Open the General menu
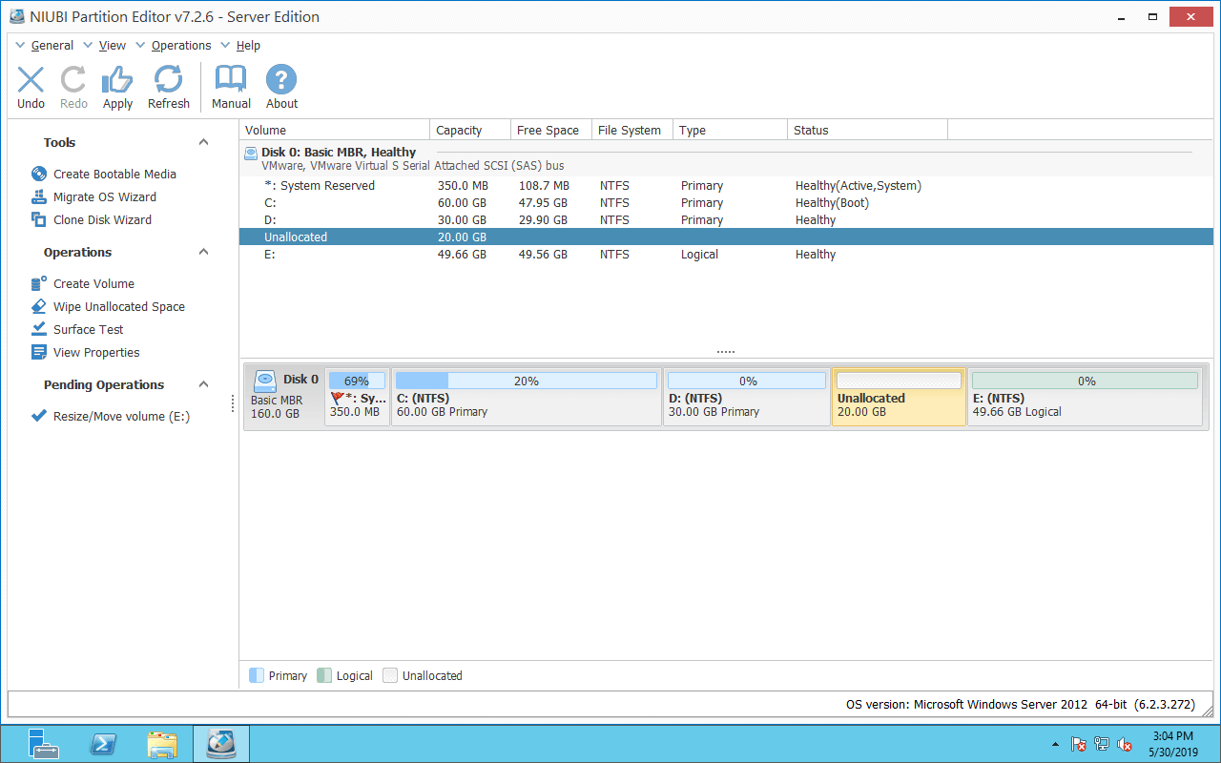The image size is (1221, 763). (52, 45)
